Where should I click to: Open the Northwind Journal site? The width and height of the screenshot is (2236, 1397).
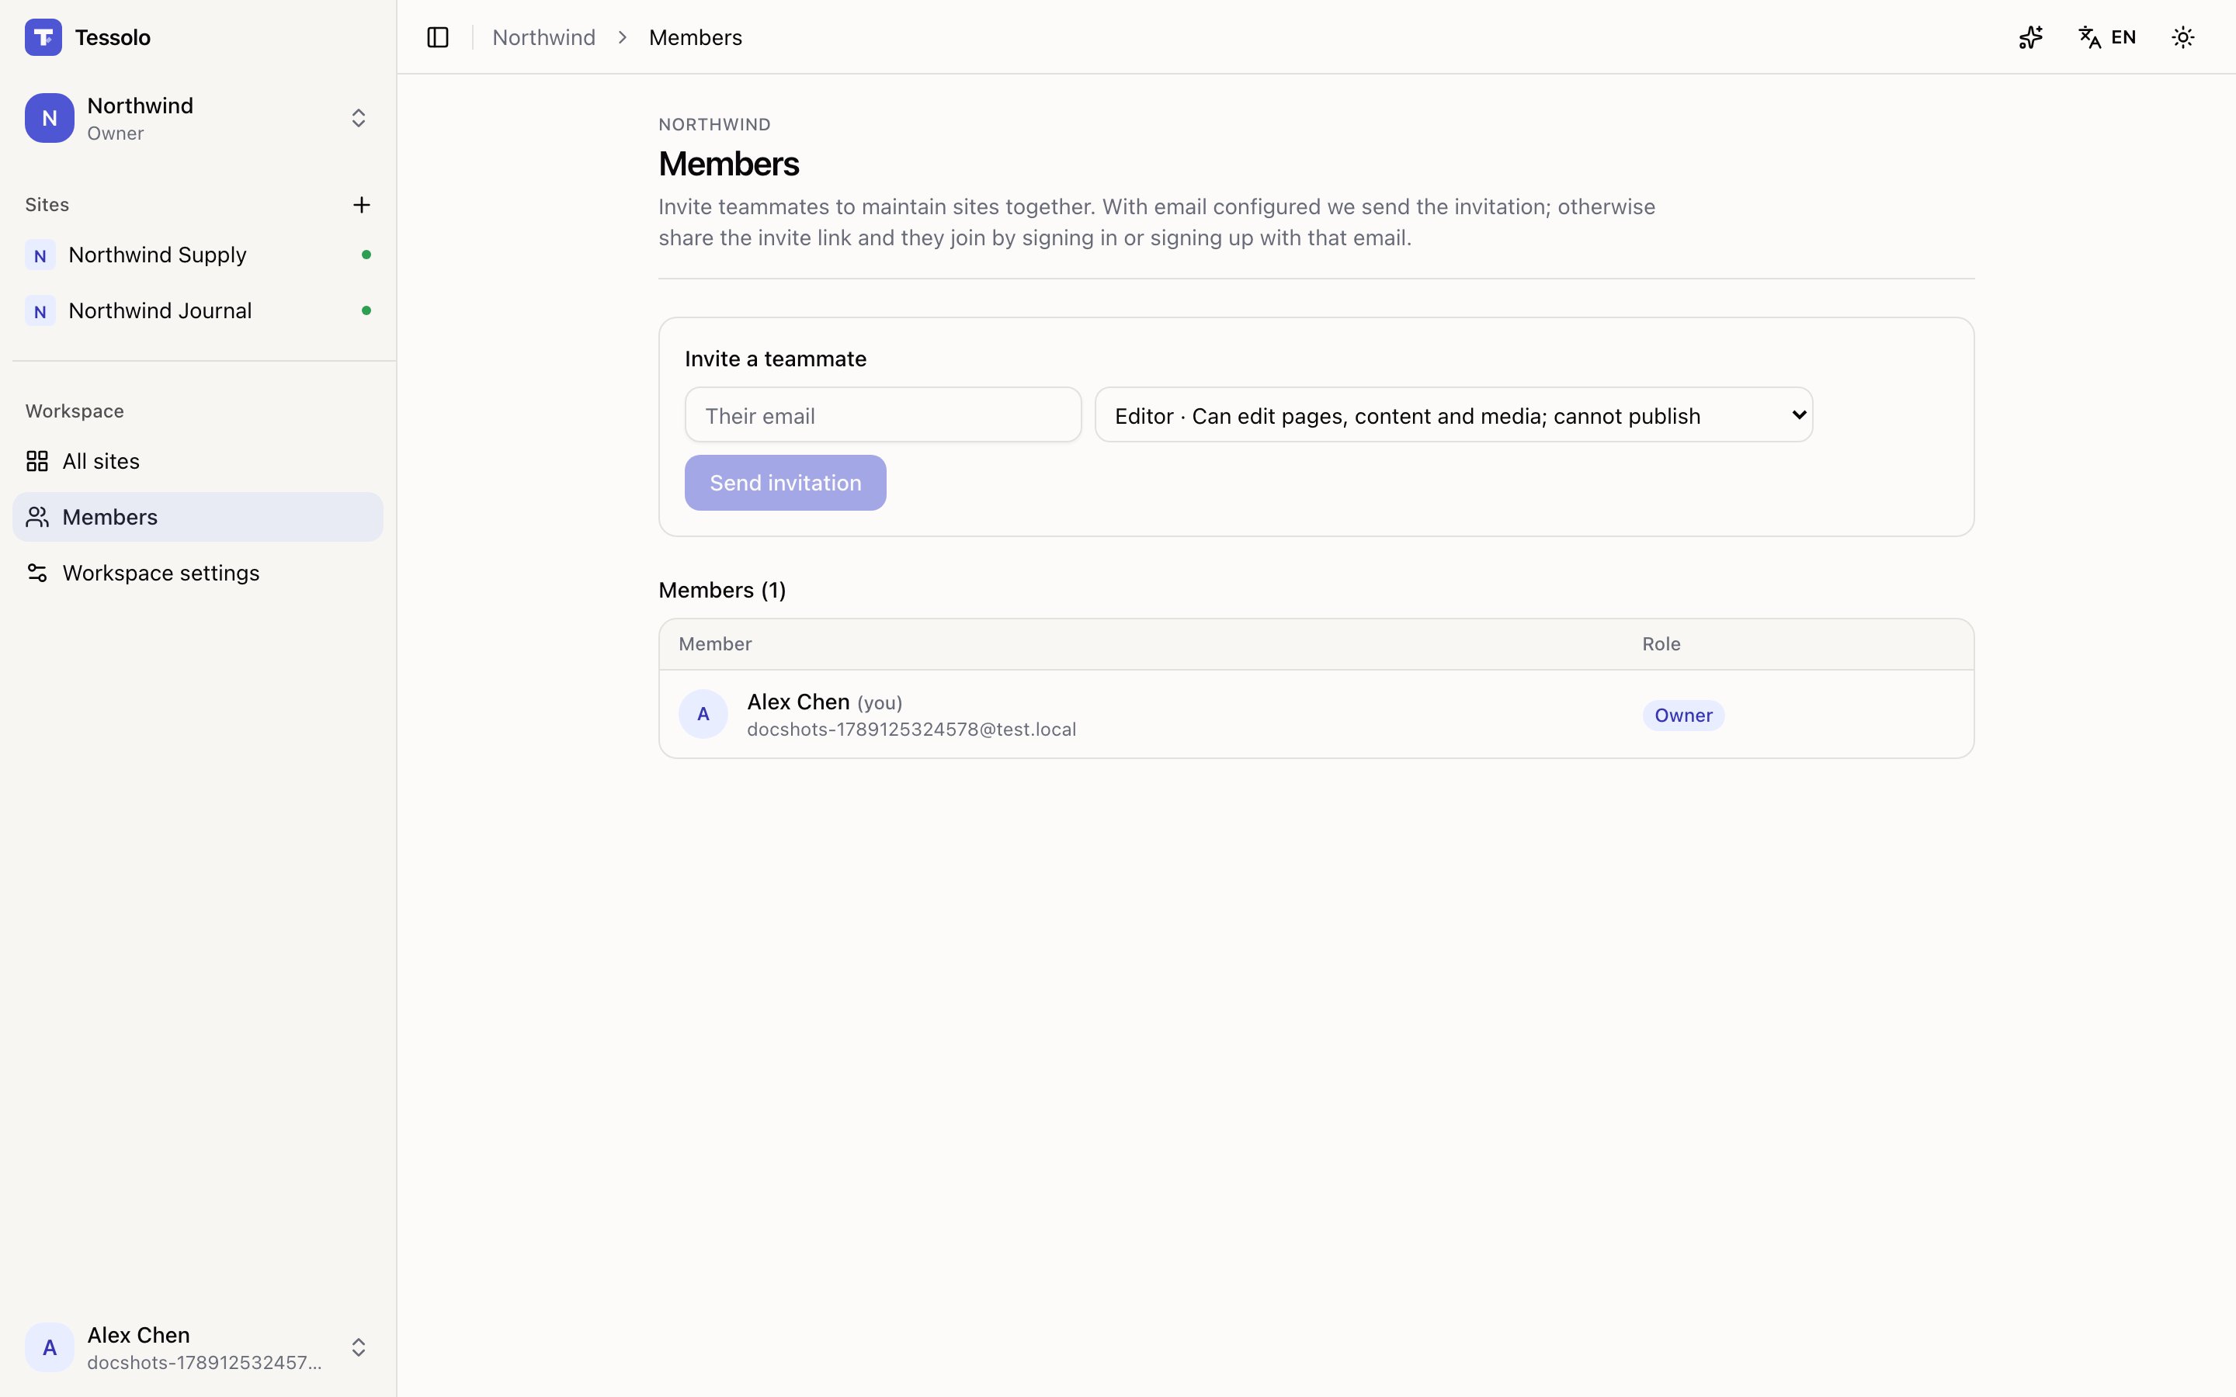[x=198, y=311]
